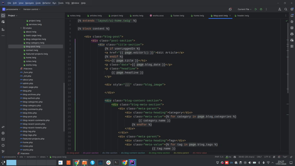Click the Code With Me add-user icon
Screen dimensions: 295x166
click(280, 9)
